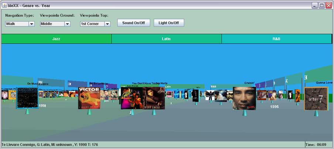
Task: Open the Viewpoints Ground dropdown showing Middle
Action: point(55,24)
